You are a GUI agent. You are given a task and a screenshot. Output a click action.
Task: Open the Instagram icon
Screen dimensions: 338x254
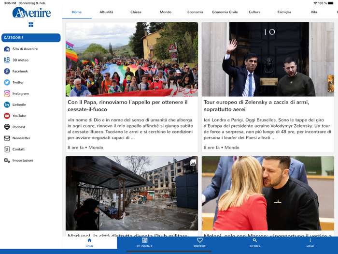tap(7, 93)
